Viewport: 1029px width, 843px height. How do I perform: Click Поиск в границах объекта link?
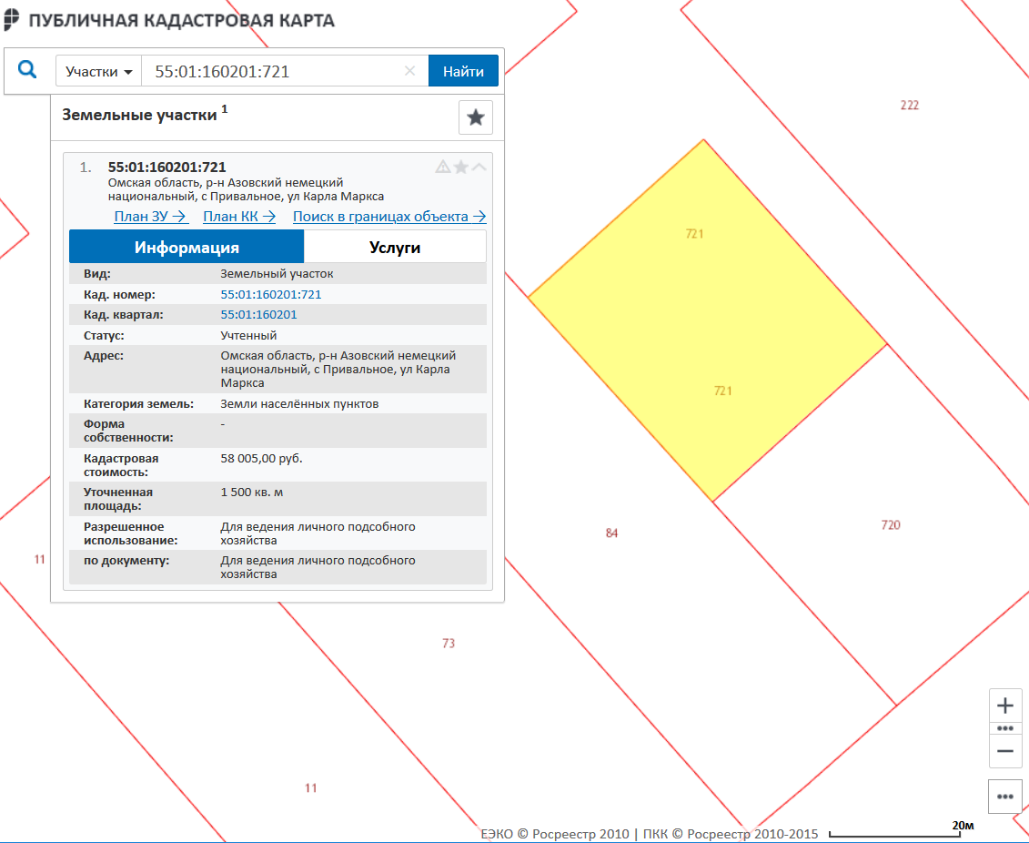(x=389, y=217)
